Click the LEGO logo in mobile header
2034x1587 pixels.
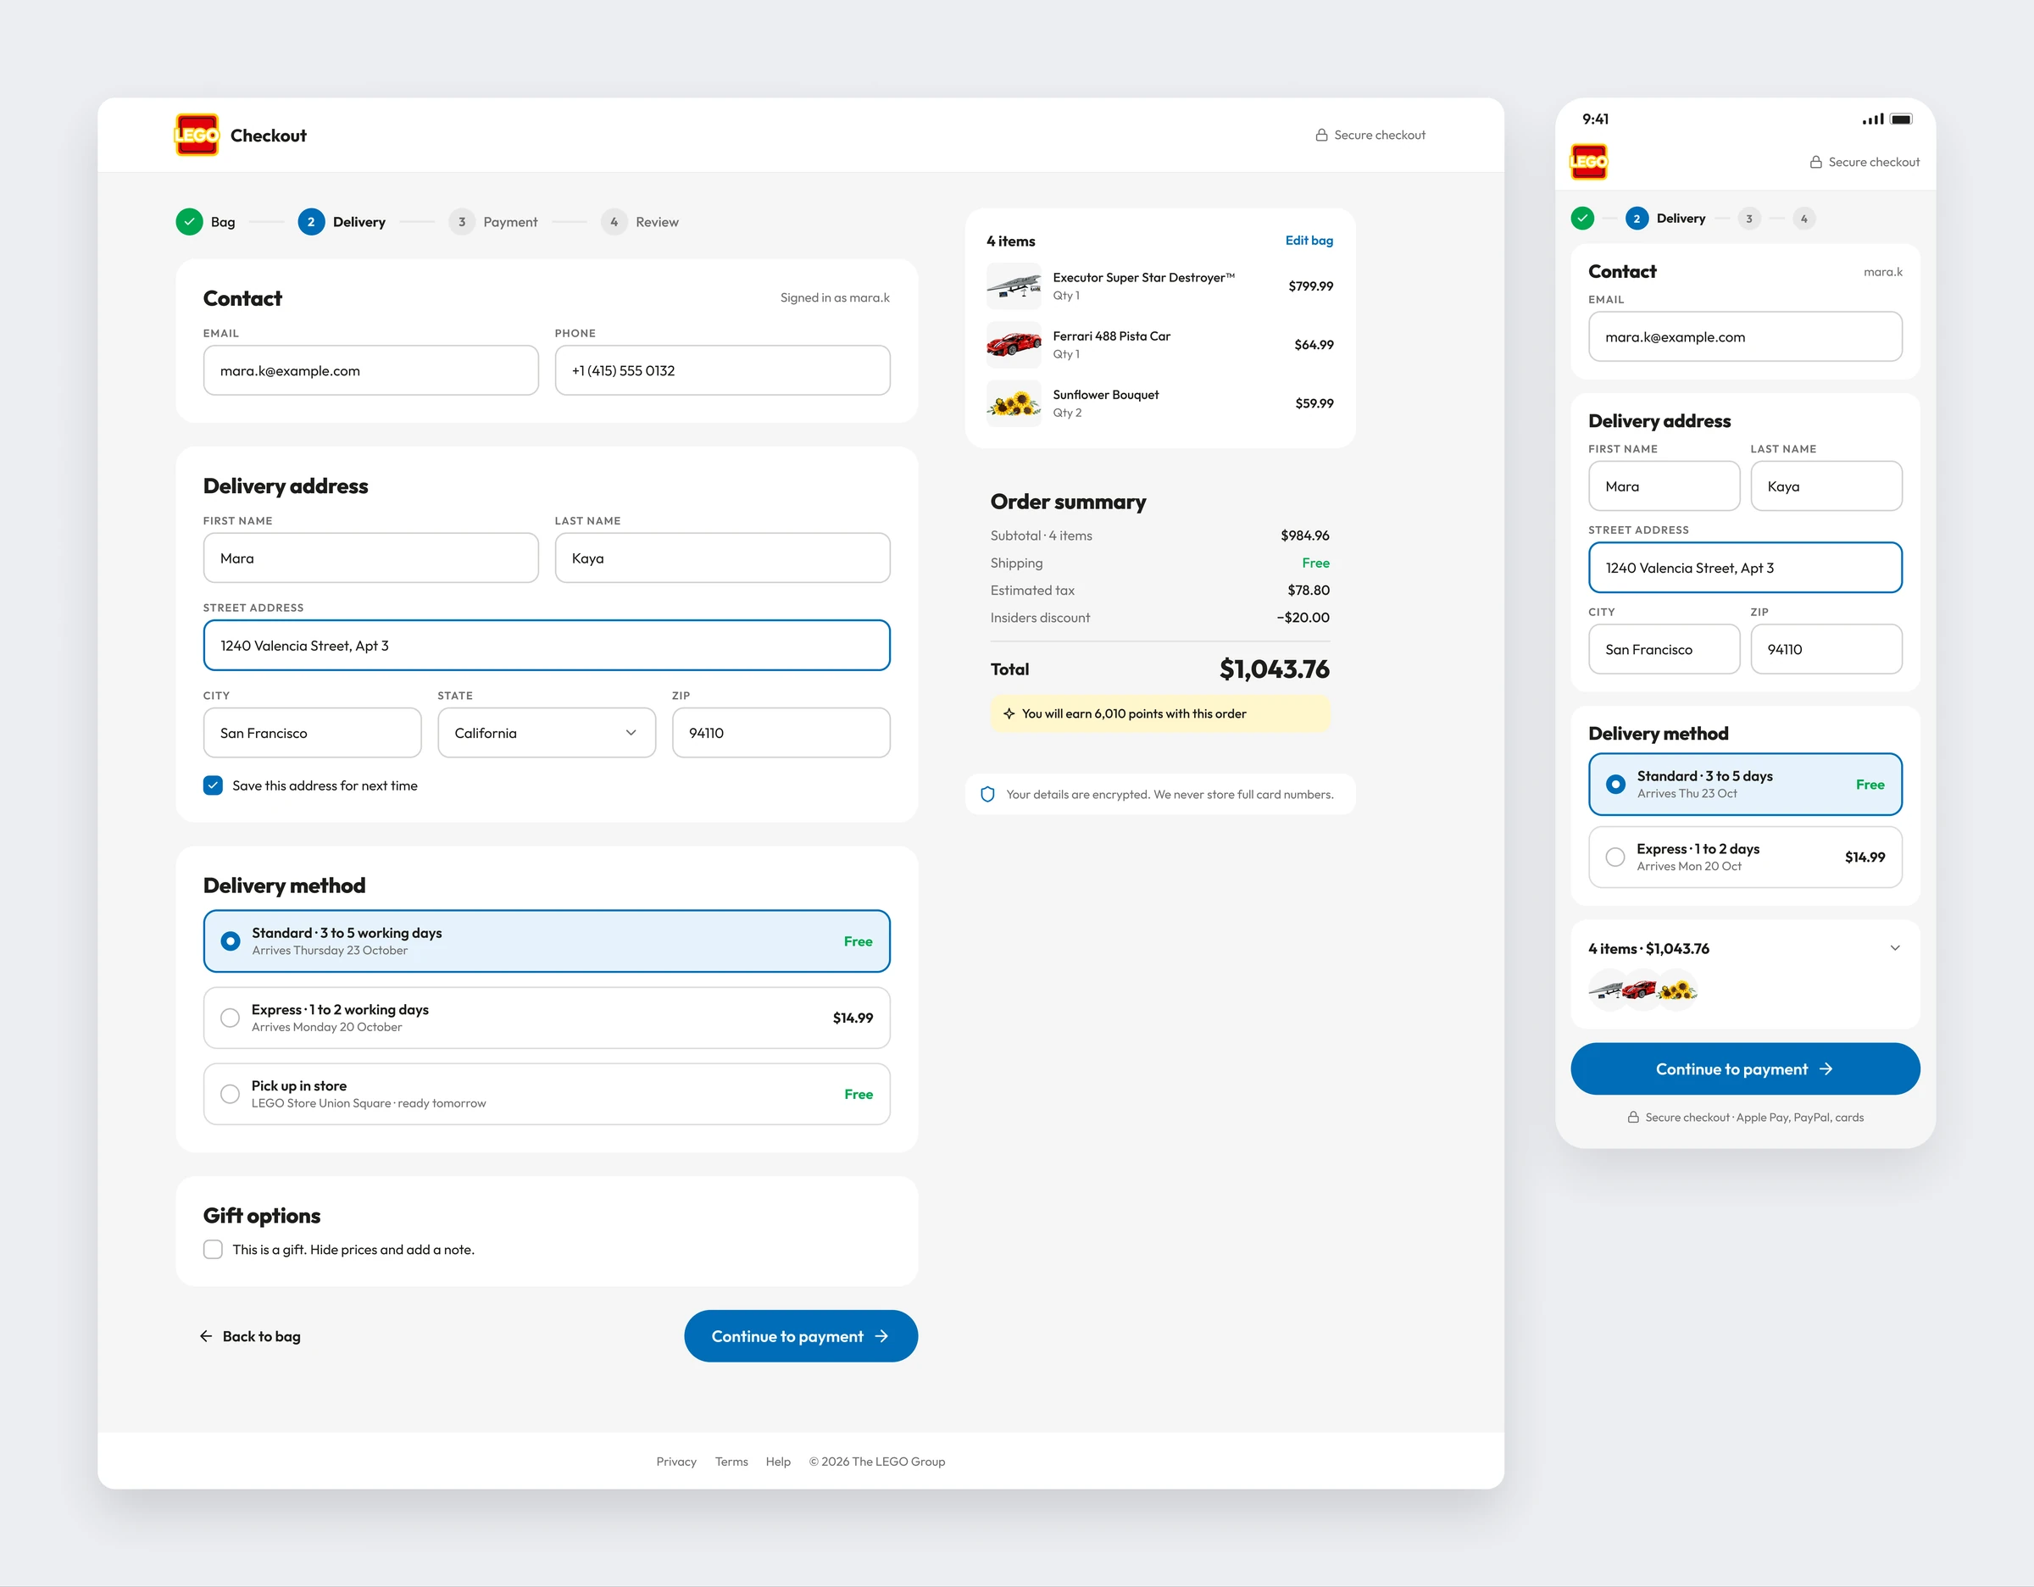tap(1589, 161)
